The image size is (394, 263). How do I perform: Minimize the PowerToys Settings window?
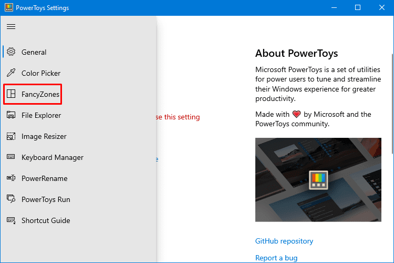pos(334,7)
